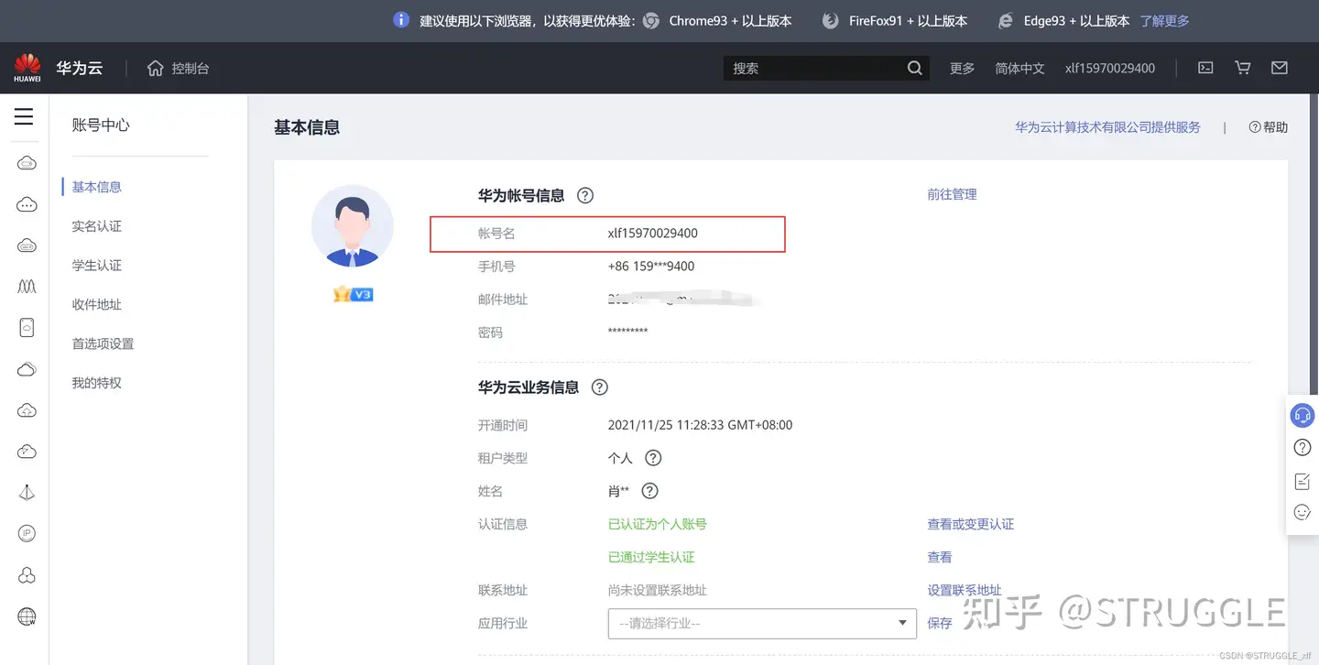This screenshot has height=665, width=1319.
Task: Click the cloud with three dots icon
Action: [27, 204]
